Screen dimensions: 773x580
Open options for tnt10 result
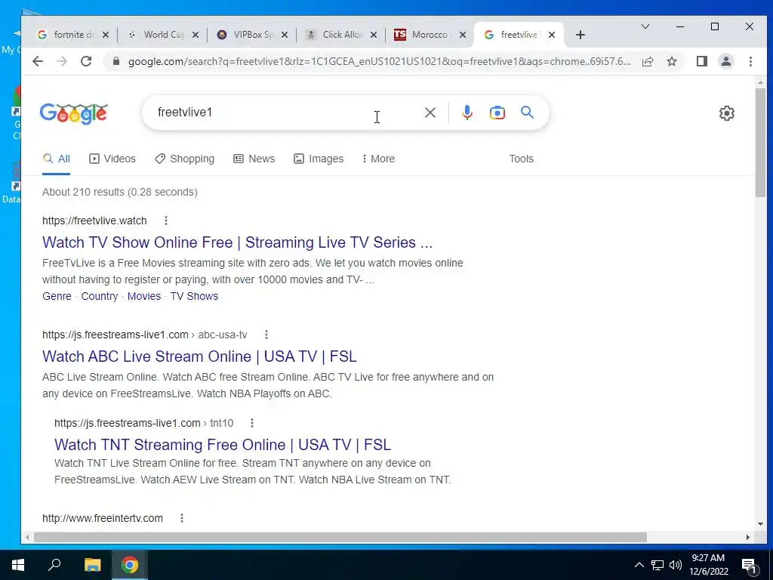(252, 423)
